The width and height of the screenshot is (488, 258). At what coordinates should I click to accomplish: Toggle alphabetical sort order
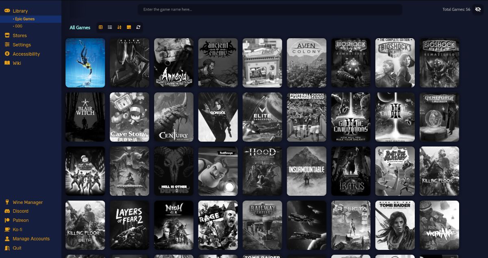(119, 27)
